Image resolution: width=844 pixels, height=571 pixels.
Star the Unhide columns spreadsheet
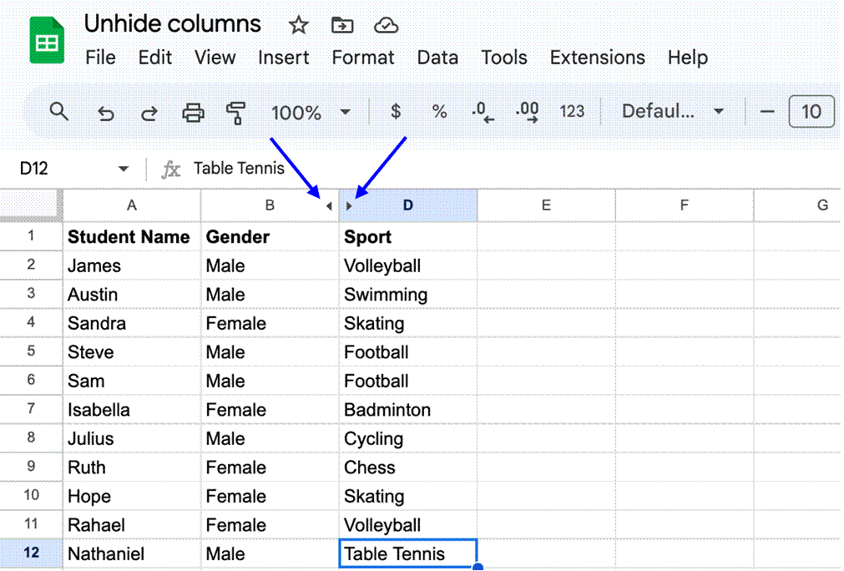coord(298,25)
